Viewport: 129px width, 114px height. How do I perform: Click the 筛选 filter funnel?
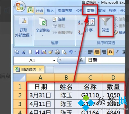(105, 25)
